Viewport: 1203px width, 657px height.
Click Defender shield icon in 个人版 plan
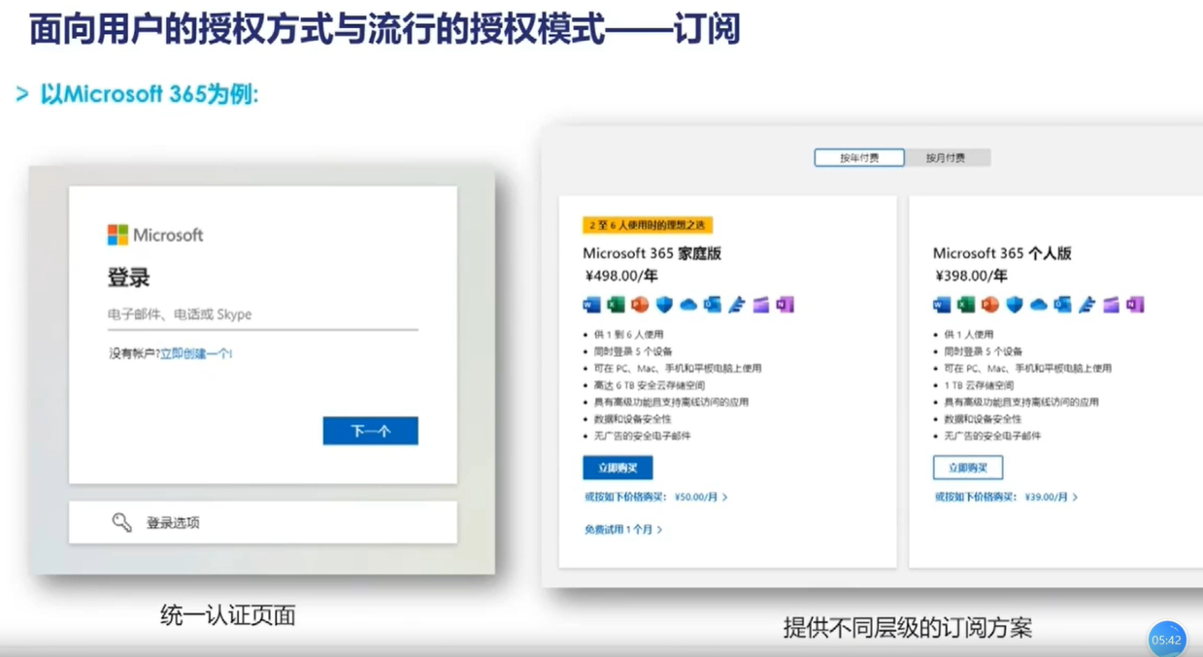(x=1015, y=305)
